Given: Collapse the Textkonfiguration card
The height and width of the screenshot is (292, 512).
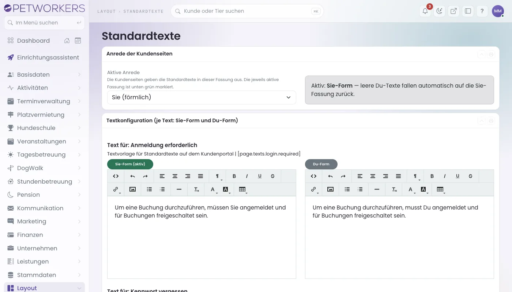Looking at the screenshot, I should pyautogui.click(x=482, y=121).
